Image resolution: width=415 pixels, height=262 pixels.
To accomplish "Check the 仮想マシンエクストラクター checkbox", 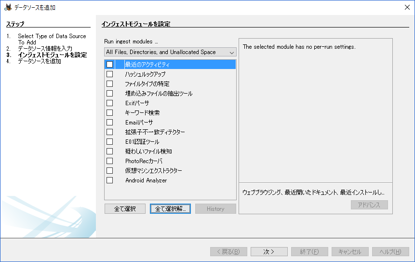I will click(x=109, y=171).
